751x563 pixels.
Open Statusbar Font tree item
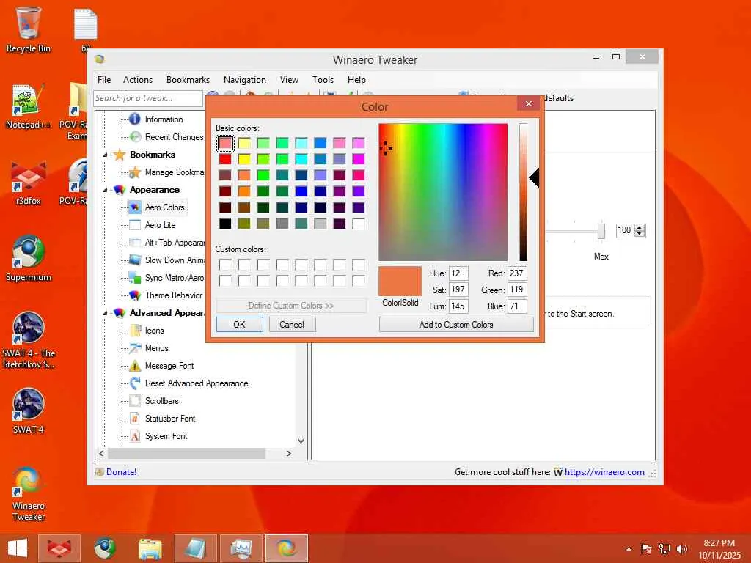pos(170,419)
